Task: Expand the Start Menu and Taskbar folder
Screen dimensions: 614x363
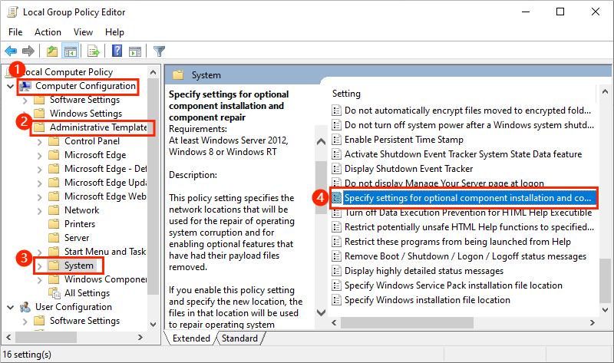Action: (x=40, y=252)
